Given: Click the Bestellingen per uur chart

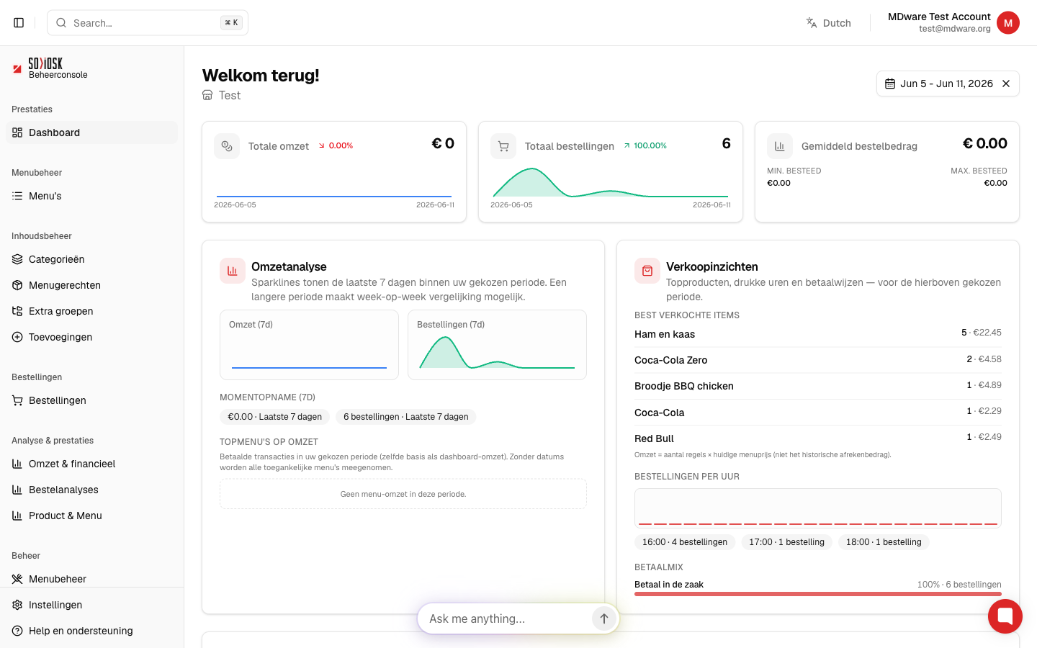Looking at the screenshot, I should [818, 508].
